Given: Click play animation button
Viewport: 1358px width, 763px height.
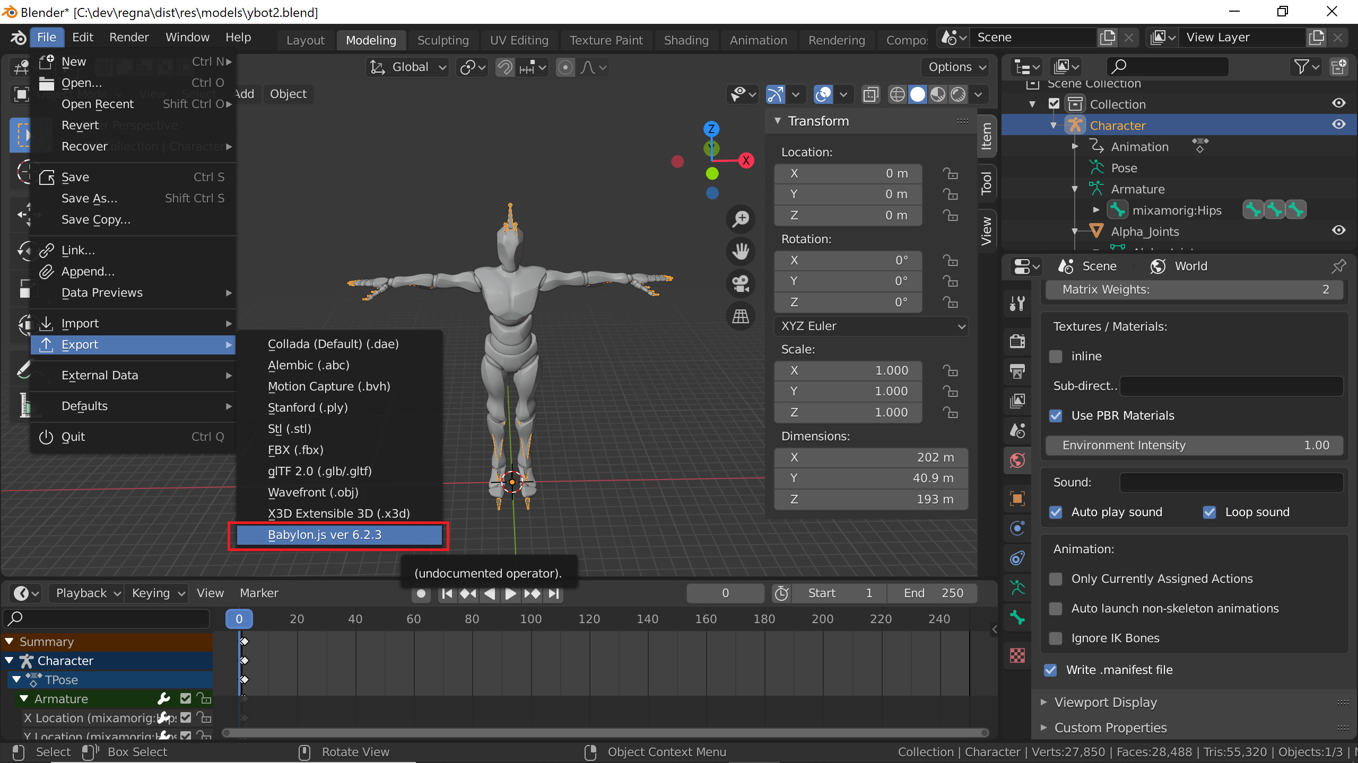Looking at the screenshot, I should point(510,594).
